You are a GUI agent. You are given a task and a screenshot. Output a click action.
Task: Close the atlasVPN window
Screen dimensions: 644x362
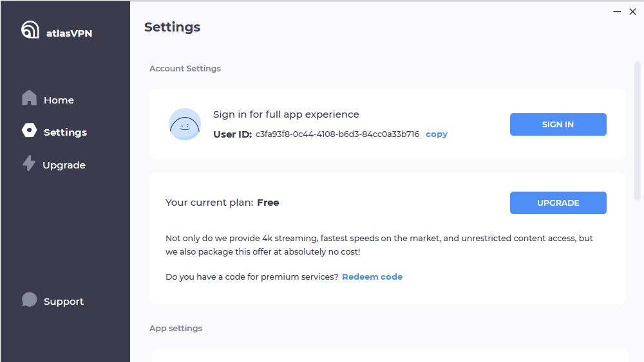pos(632,12)
